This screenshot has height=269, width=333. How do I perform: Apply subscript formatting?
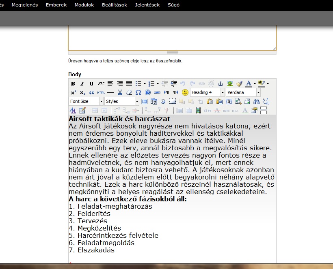(82, 92)
